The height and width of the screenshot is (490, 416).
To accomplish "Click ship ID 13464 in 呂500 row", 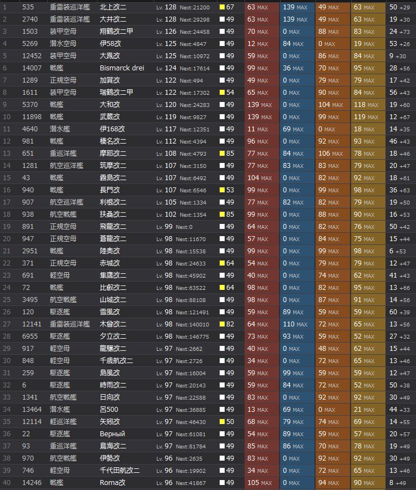I will pos(32,410).
